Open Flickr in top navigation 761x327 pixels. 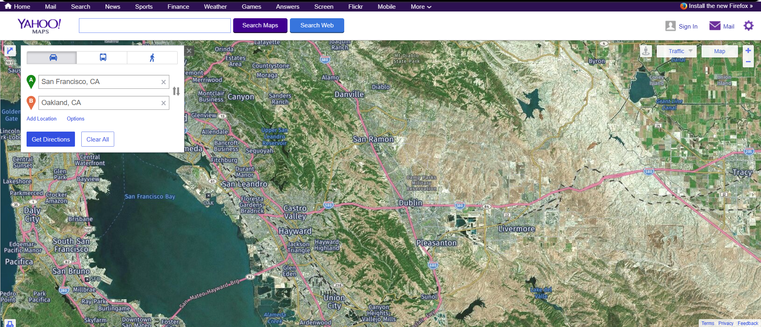pos(355,7)
